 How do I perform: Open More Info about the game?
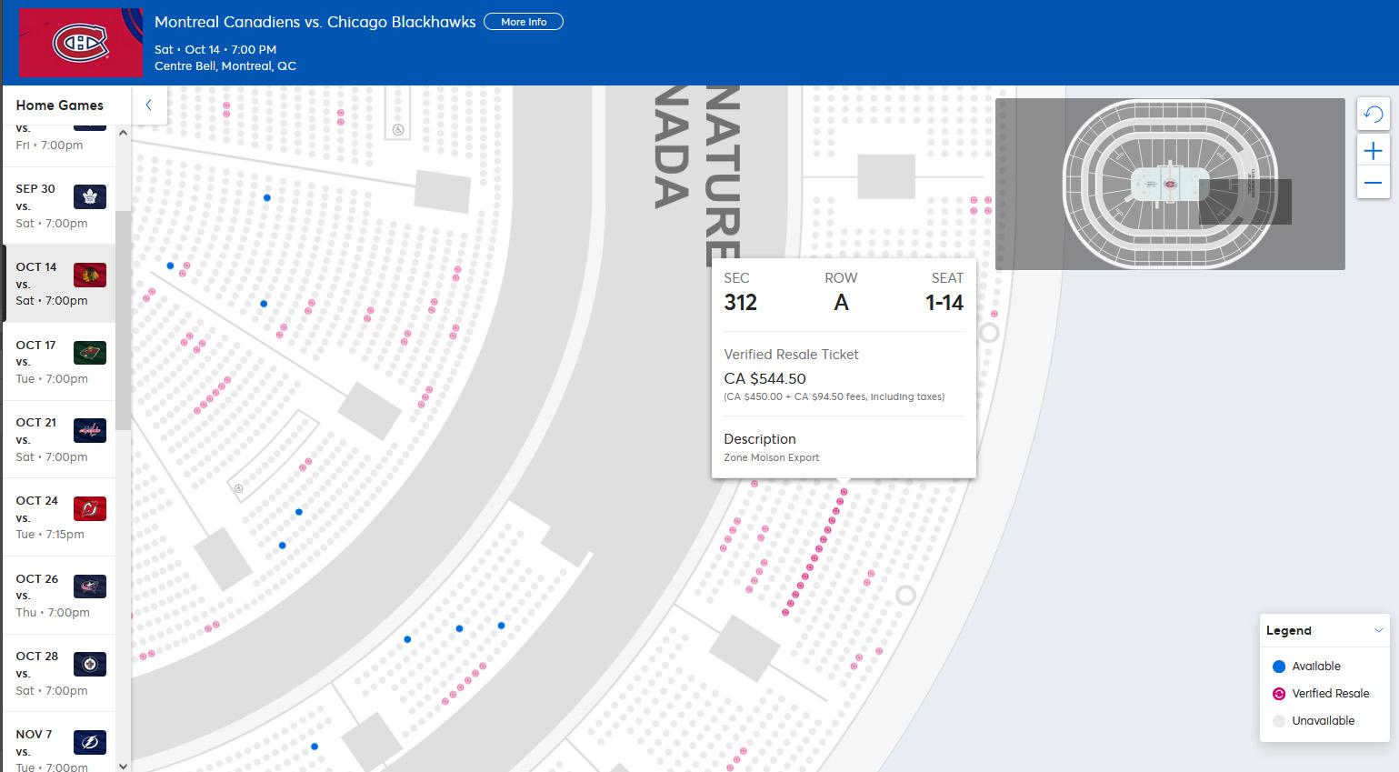click(x=524, y=22)
